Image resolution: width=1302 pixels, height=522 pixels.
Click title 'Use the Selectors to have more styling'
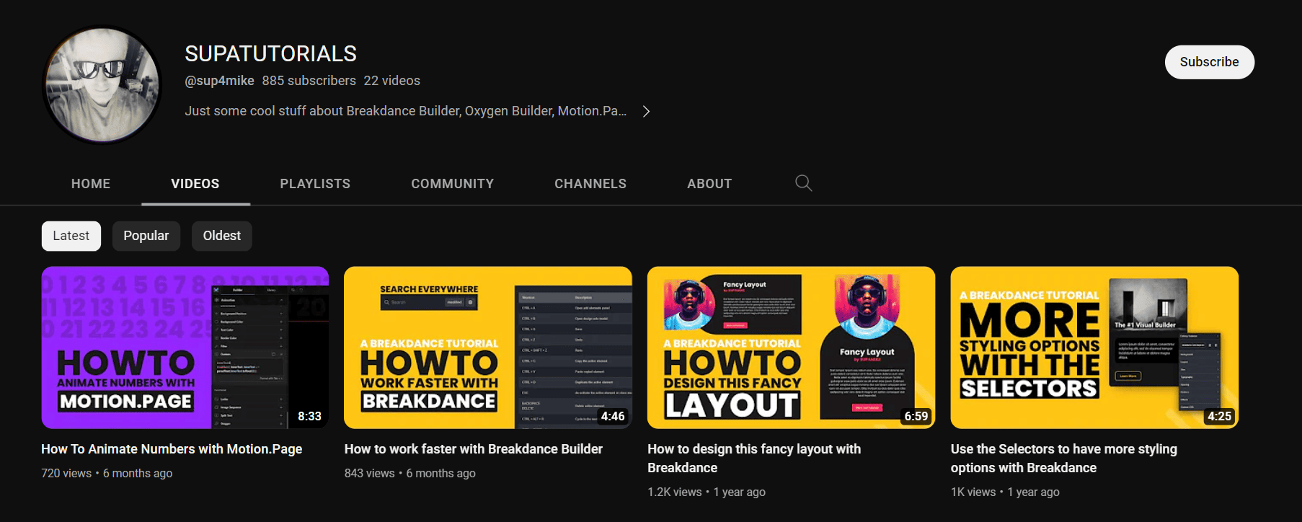pos(1063,449)
